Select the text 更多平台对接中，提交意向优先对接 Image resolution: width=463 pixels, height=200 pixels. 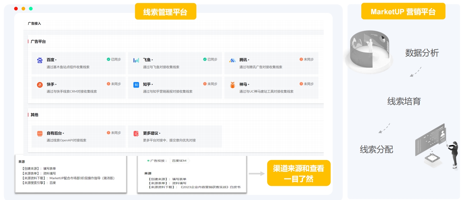[169, 140]
